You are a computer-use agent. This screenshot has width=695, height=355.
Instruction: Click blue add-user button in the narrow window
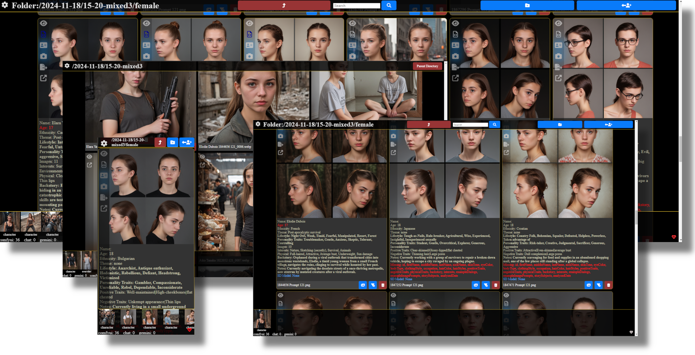187,142
